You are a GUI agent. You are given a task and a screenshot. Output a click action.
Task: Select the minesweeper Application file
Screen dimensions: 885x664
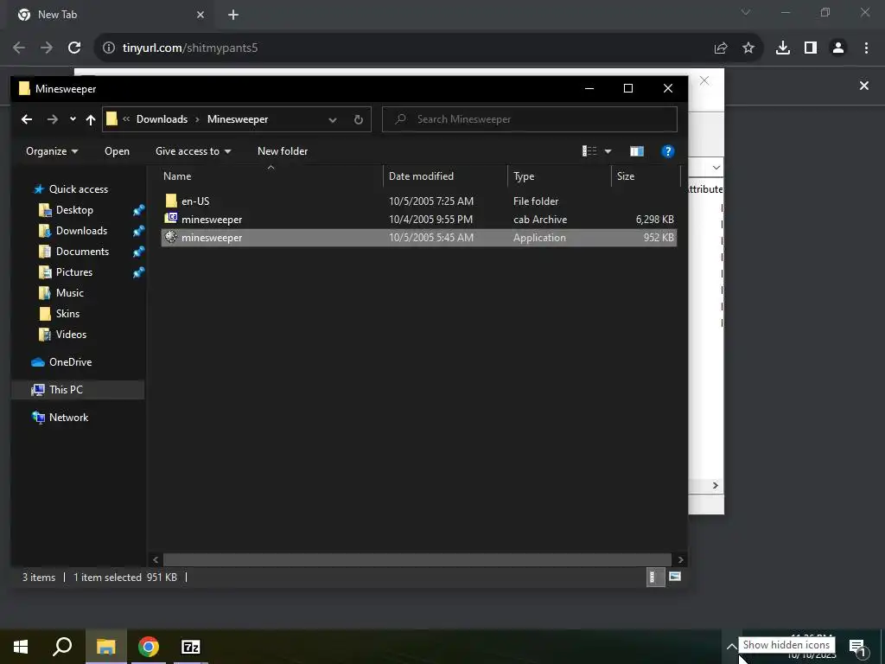pos(419,237)
